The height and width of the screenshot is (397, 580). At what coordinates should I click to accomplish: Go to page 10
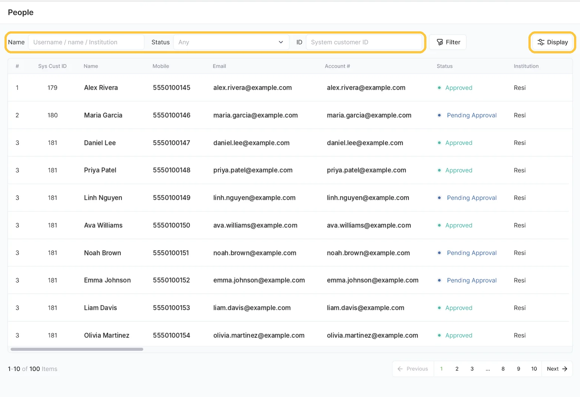click(x=534, y=369)
